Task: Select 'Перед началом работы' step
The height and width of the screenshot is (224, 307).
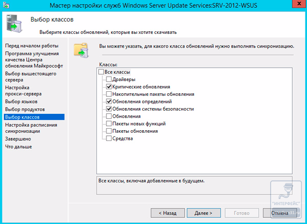Action: tap(32, 46)
